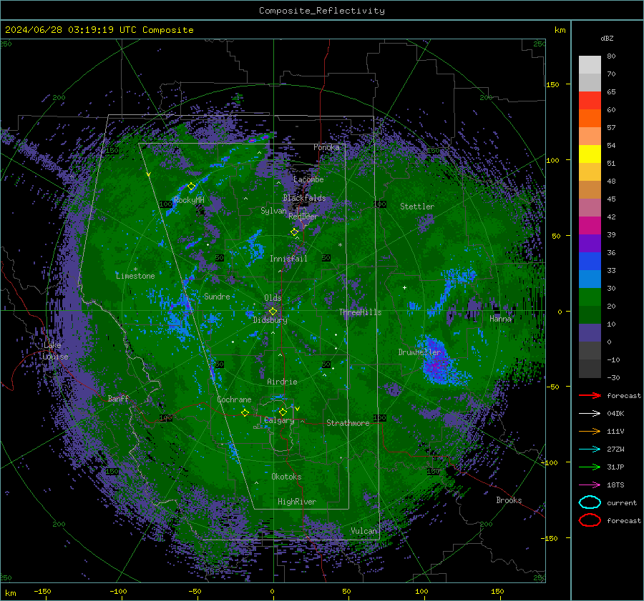Click the yellow diamond marker near RedDeer
The width and height of the screenshot is (644, 601).
click(294, 232)
